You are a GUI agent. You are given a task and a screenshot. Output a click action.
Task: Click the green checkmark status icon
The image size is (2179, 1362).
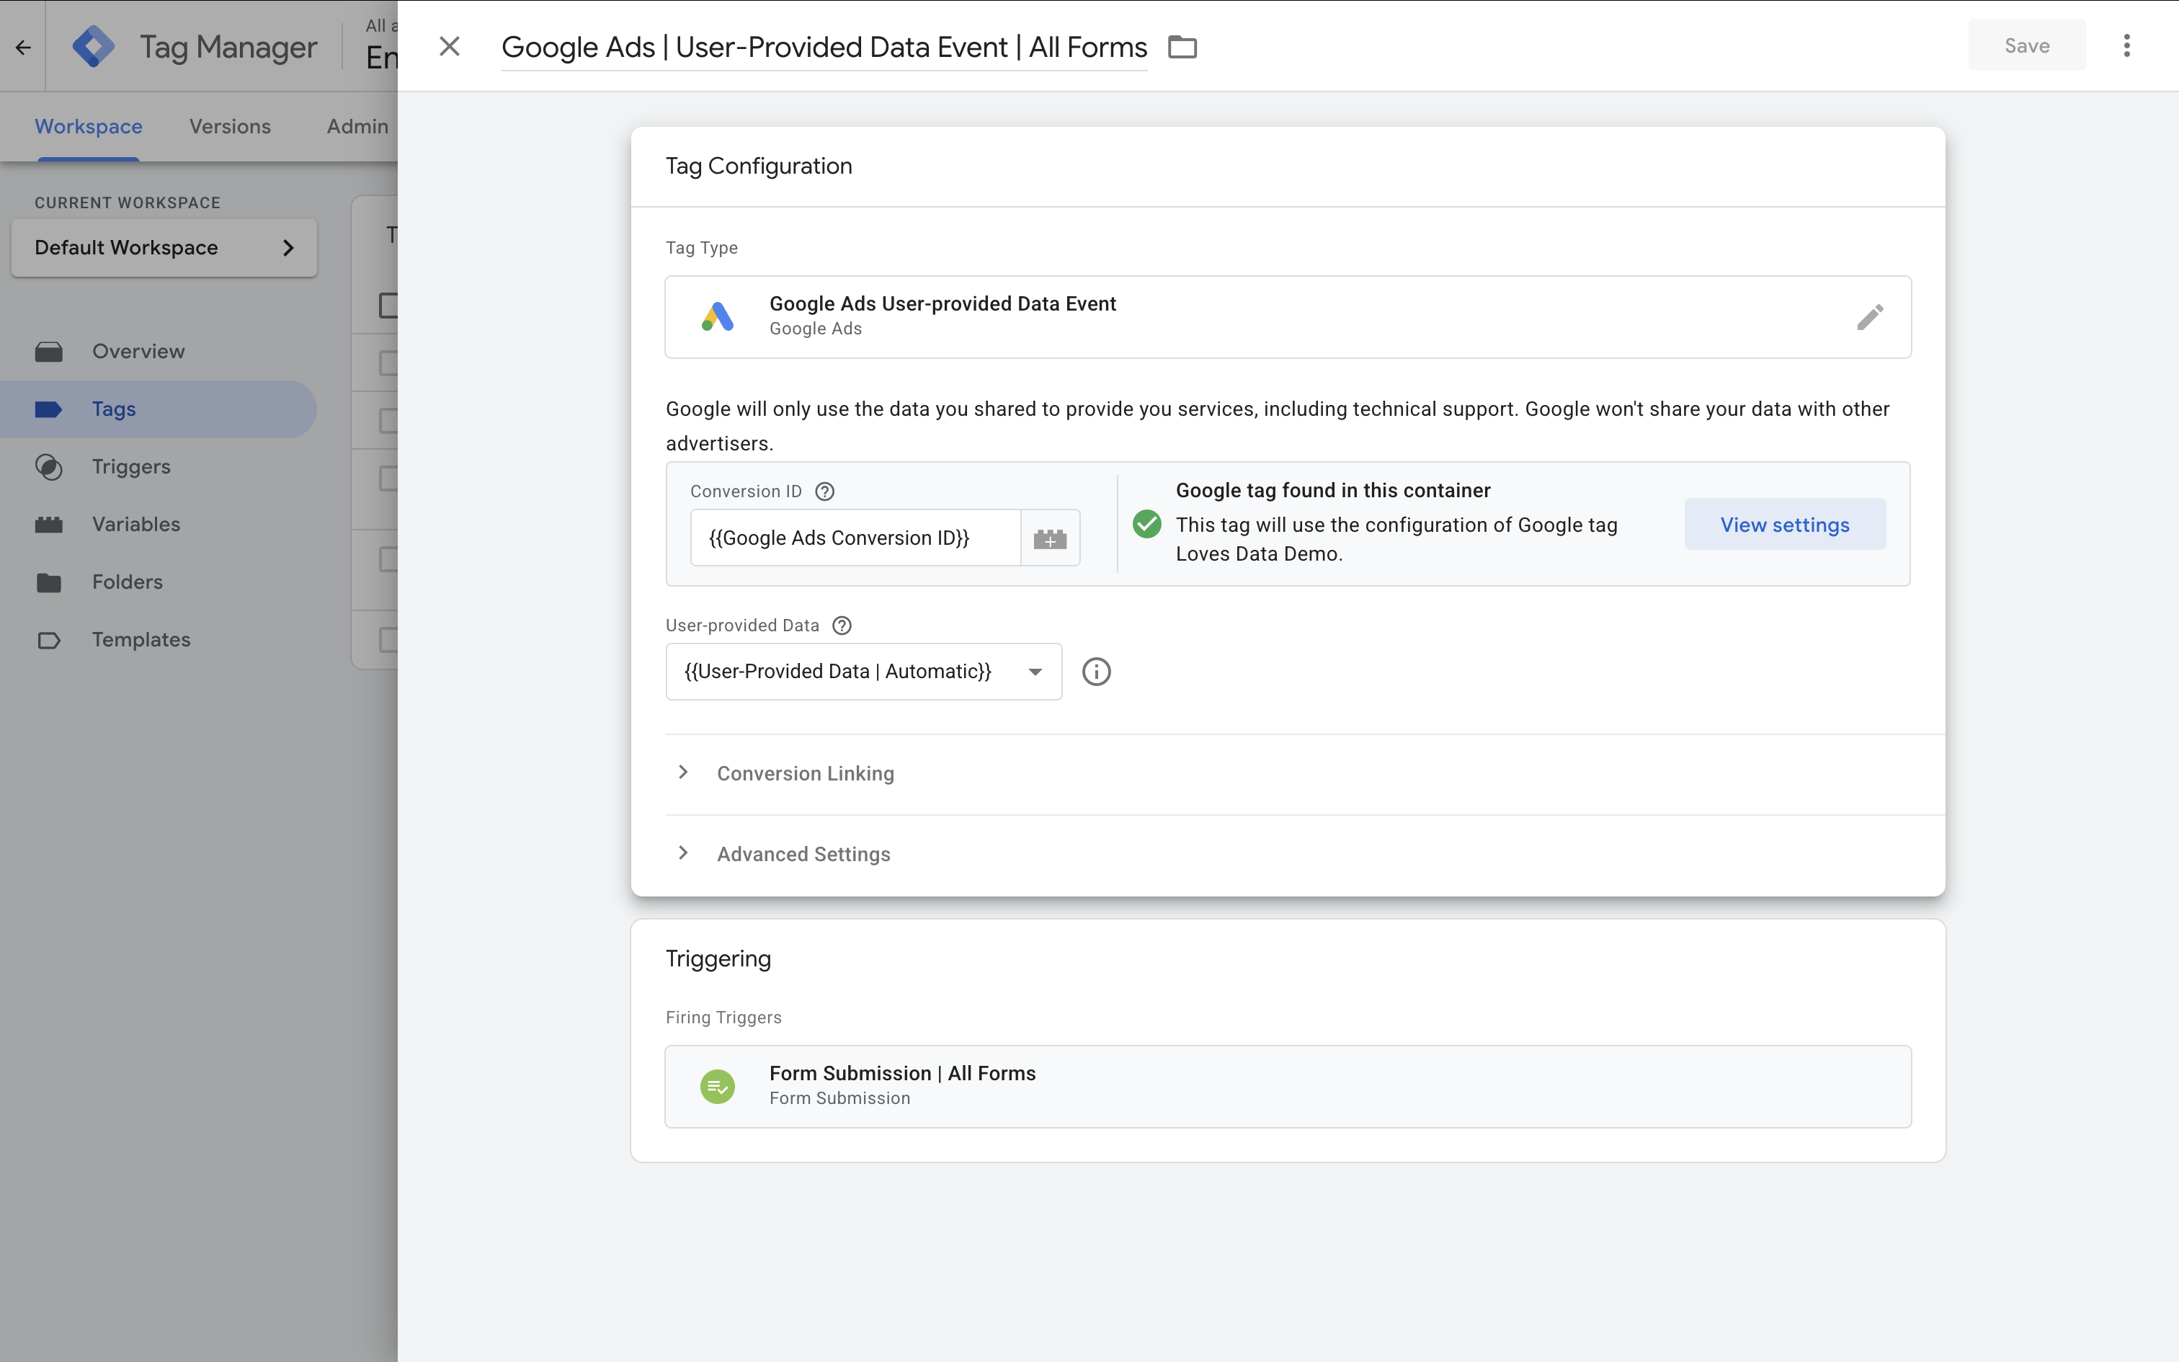pyautogui.click(x=1146, y=523)
